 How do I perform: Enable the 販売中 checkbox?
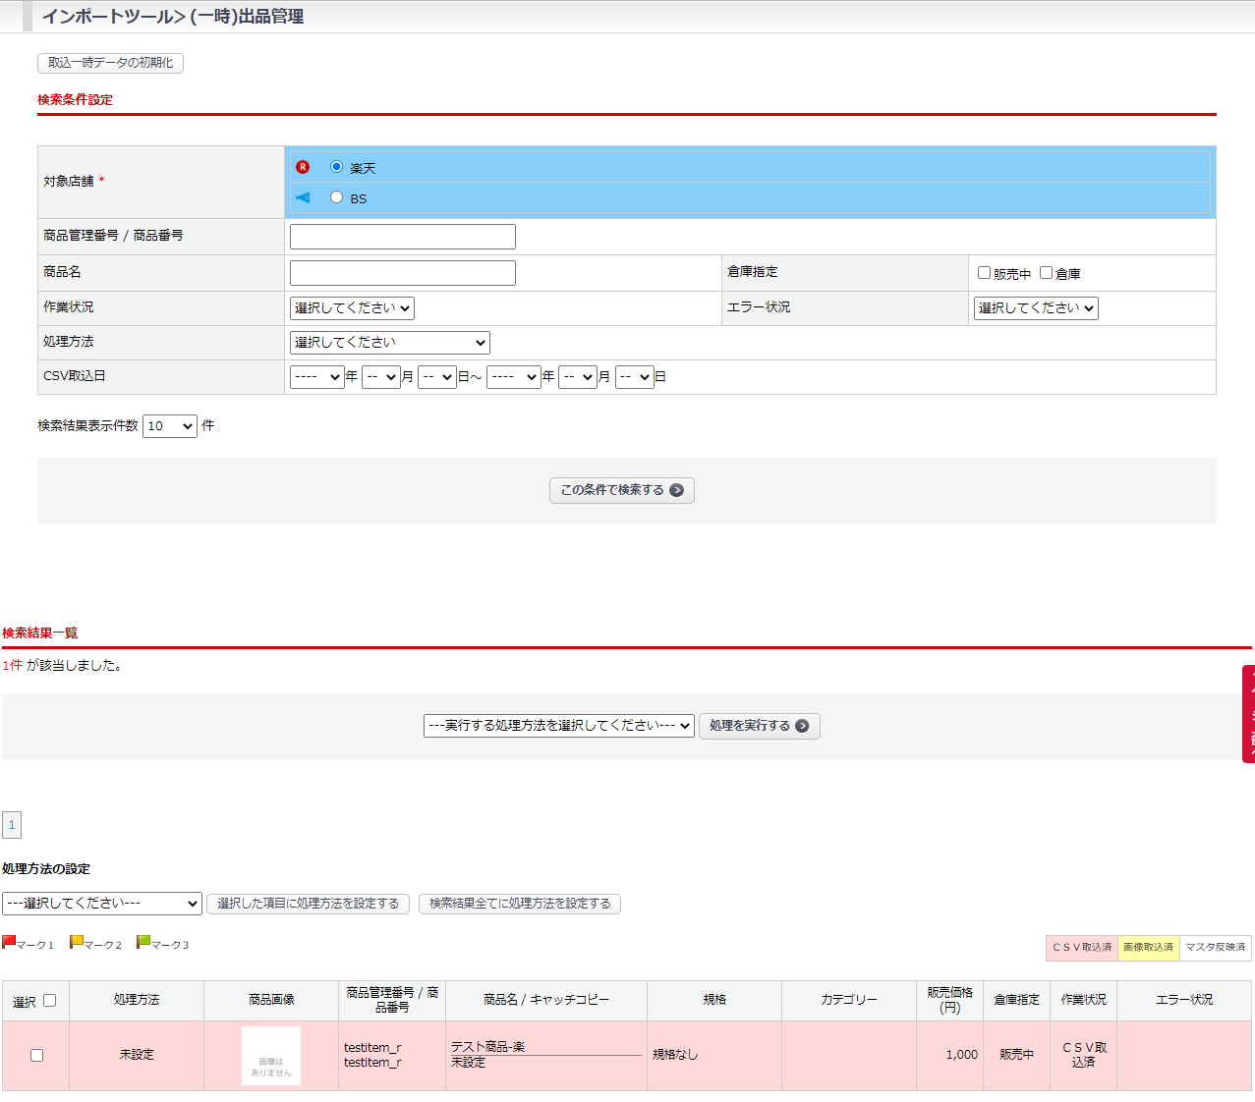point(984,273)
